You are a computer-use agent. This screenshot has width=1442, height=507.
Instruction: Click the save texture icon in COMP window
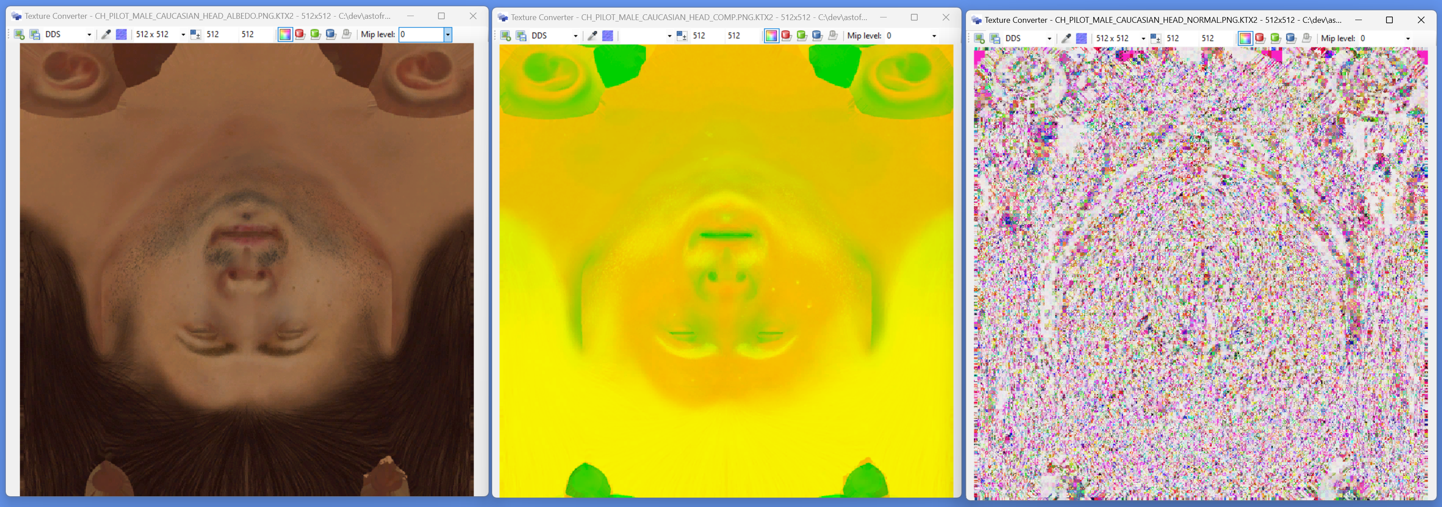521,36
